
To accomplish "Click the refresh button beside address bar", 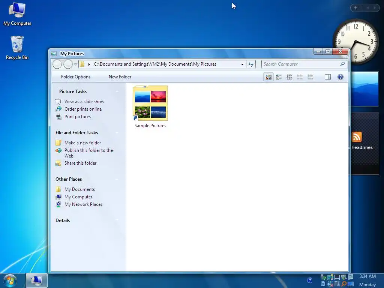I will point(251,64).
